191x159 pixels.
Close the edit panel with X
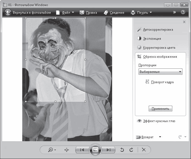[x=184, y=22]
